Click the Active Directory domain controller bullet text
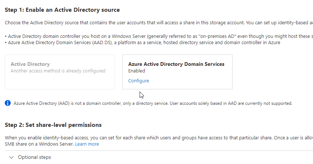This screenshot has width=313, height=164. tap(159, 36)
